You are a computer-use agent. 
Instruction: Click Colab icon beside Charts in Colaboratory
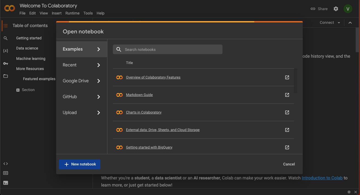[119, 112]
